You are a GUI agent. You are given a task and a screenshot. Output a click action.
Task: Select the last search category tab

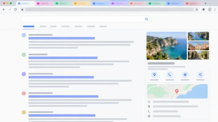[x=103, y=27]
